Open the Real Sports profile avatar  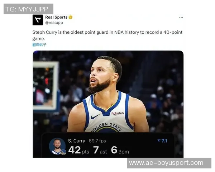point(38,20)
